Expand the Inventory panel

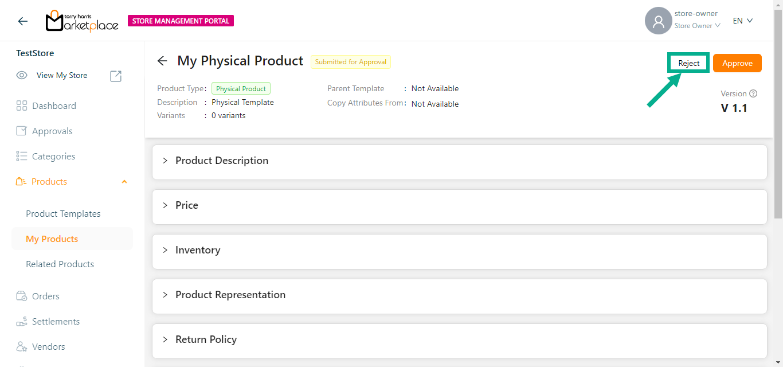[198, 251]
